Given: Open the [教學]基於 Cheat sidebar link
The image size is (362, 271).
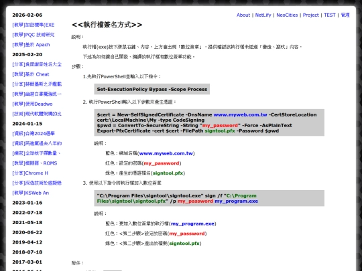Looking at the screenshot, I should [31, 74].
